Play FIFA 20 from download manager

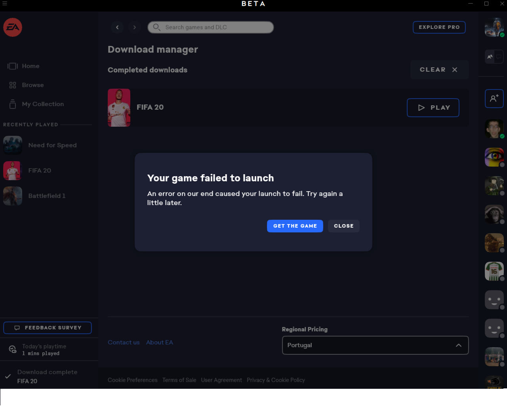pyautogui.click(x=433, y=108)
